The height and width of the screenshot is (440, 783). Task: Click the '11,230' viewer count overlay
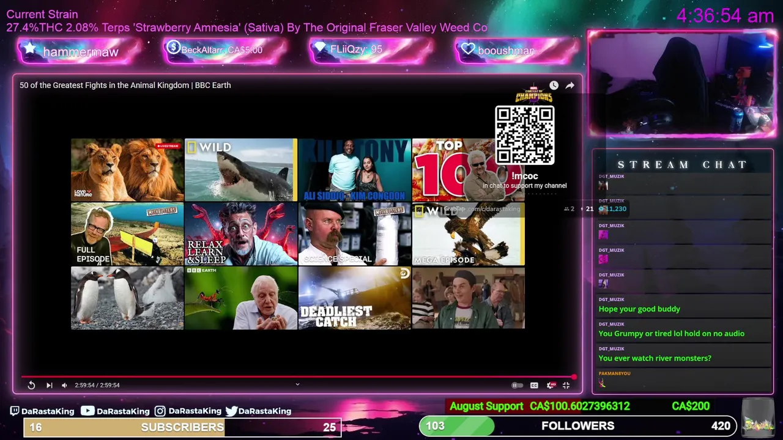coord(613,209)
